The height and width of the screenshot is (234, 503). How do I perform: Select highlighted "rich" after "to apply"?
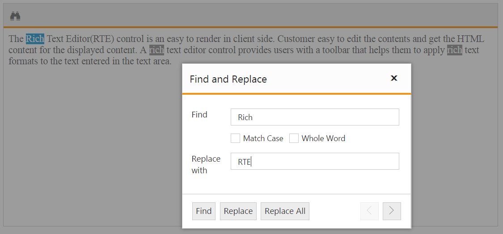[x=454, y=50]
